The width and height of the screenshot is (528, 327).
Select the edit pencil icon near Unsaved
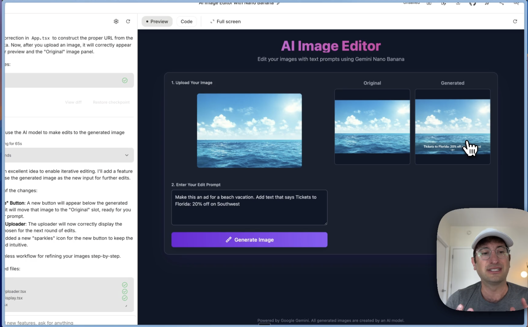point(444,4)
